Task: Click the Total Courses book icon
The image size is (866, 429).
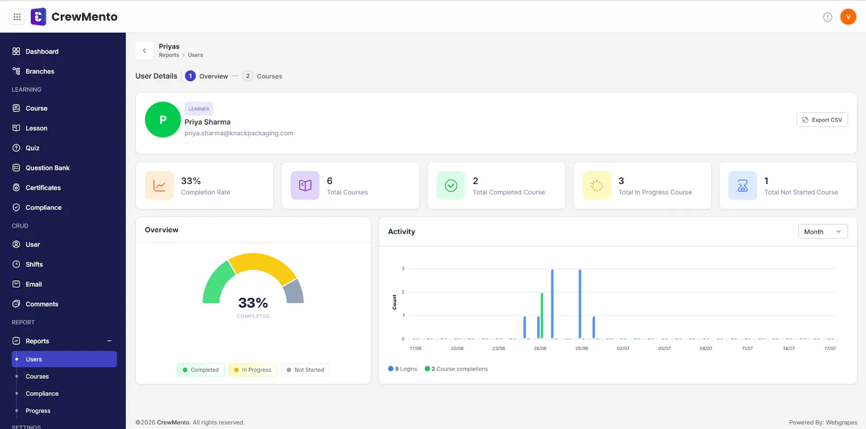Action: pyautogui.click(x=305, y=186)
